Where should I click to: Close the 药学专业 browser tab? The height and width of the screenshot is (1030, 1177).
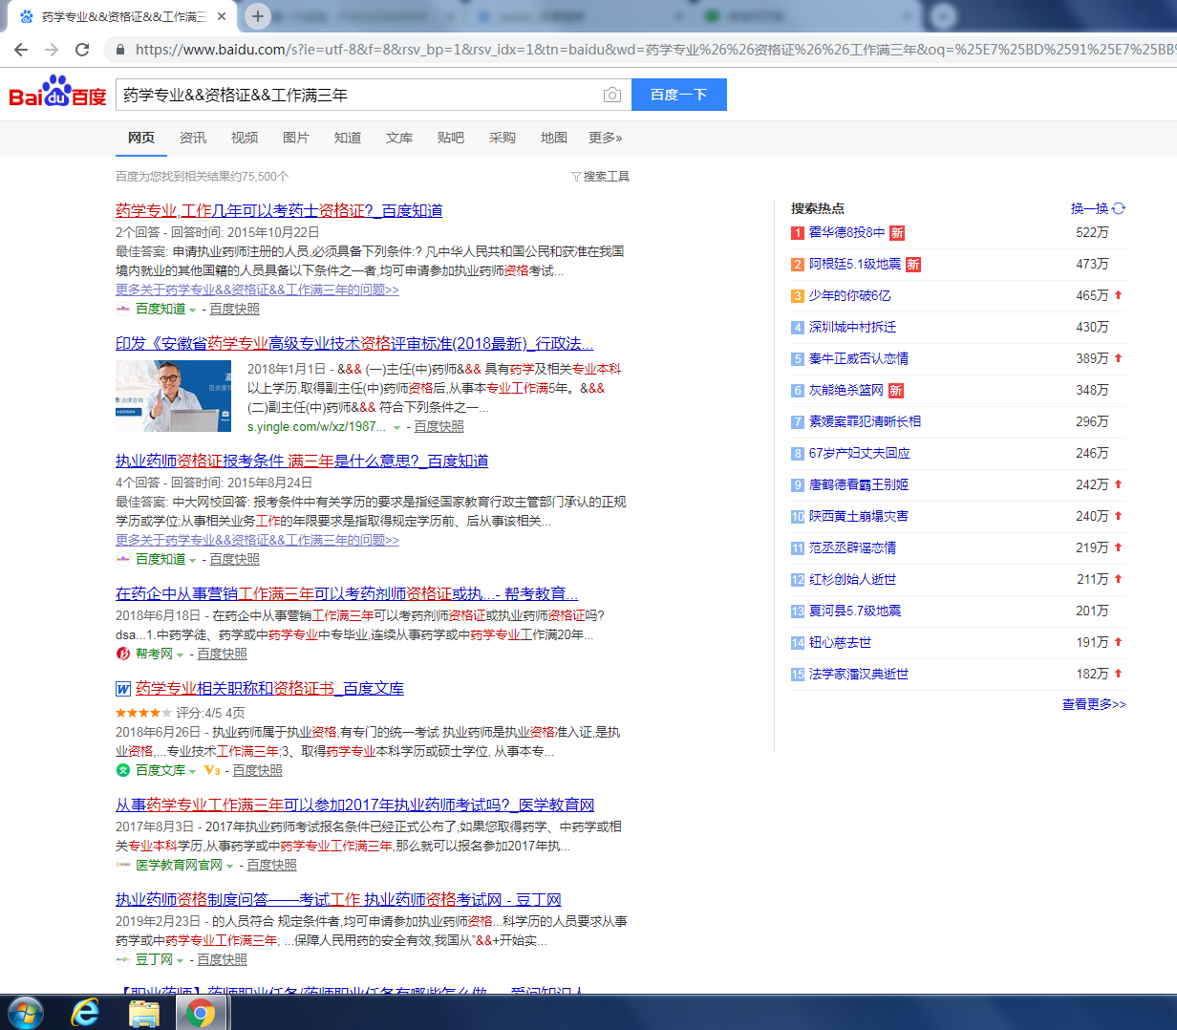coord(222,16)
